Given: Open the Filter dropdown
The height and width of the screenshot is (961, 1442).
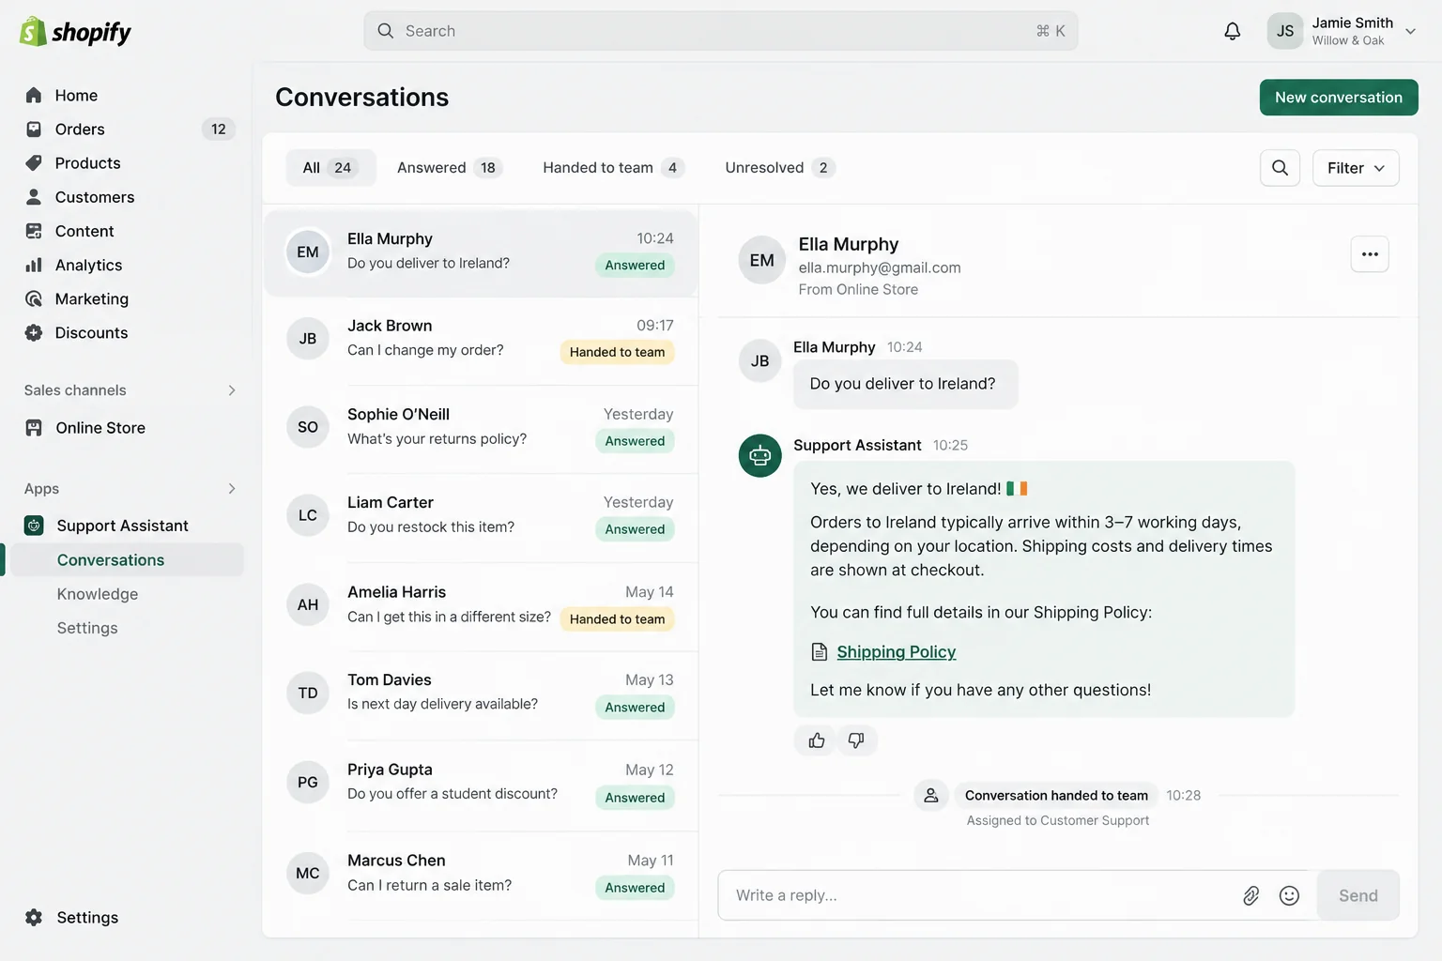Looking at the screenshot, I should coord(1356,168).
